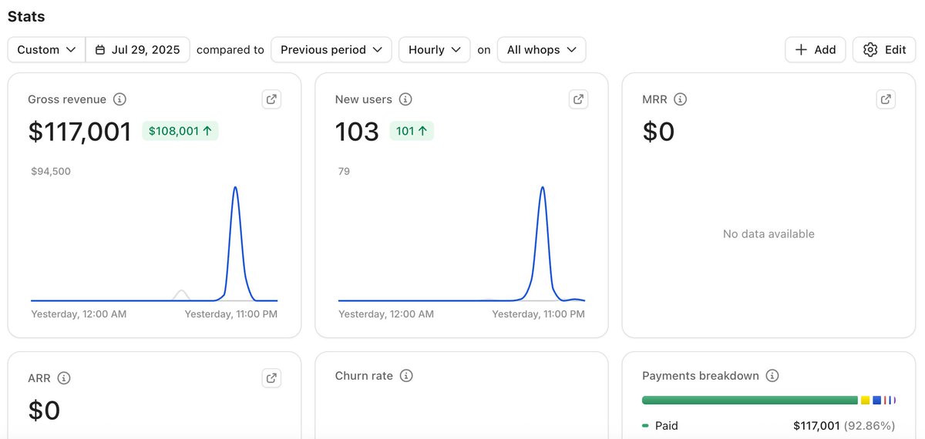The height and width of the screenshot is (439, 925).
Task: Click the MRR $0 value
Action: (x=658, y=132)
